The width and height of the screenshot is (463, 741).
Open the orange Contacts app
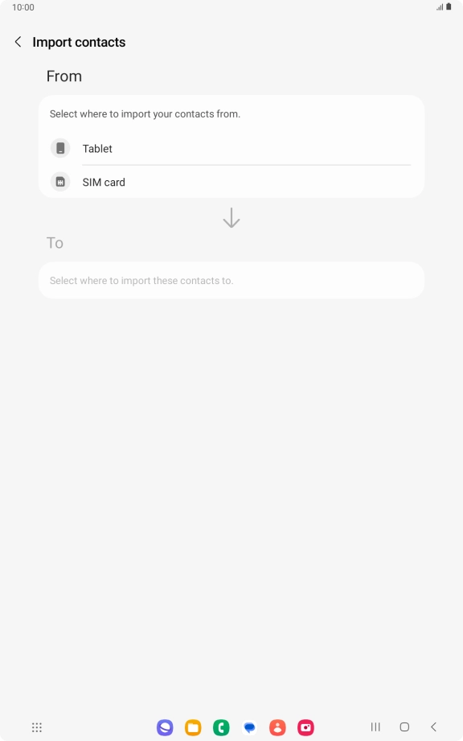coord(277,727)
